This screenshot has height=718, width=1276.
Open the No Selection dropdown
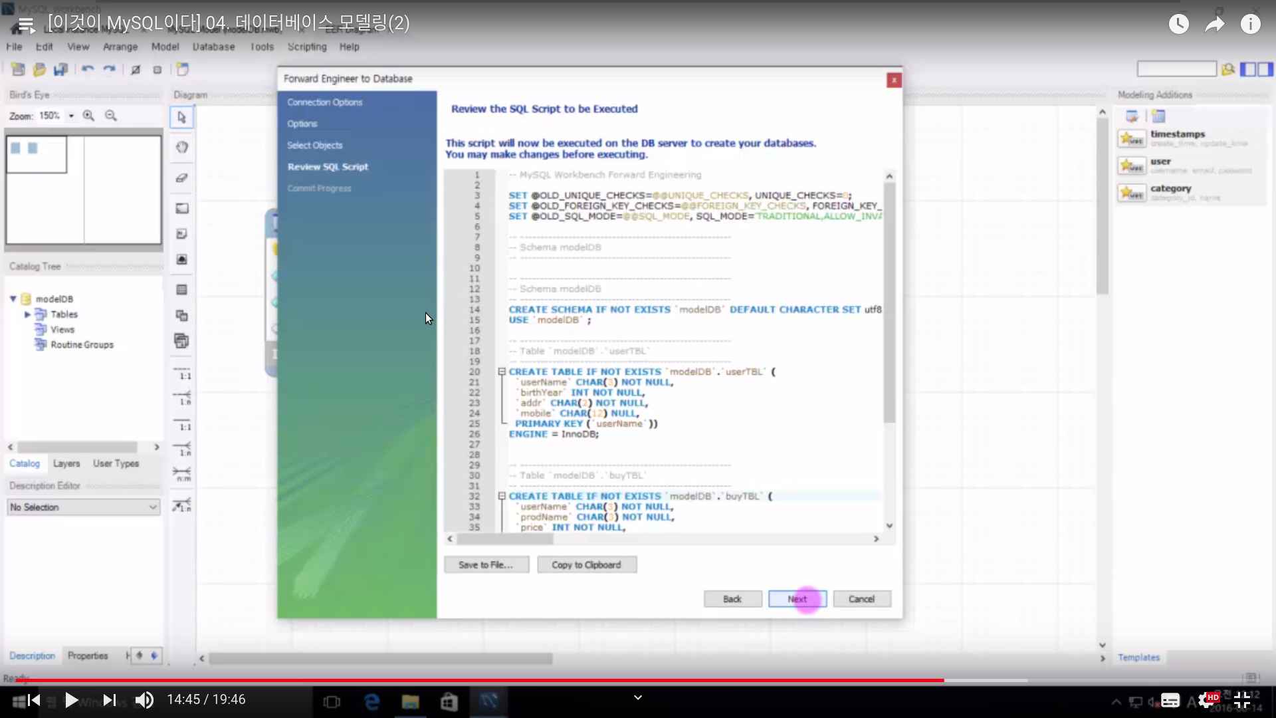click(x=84, y=507)
